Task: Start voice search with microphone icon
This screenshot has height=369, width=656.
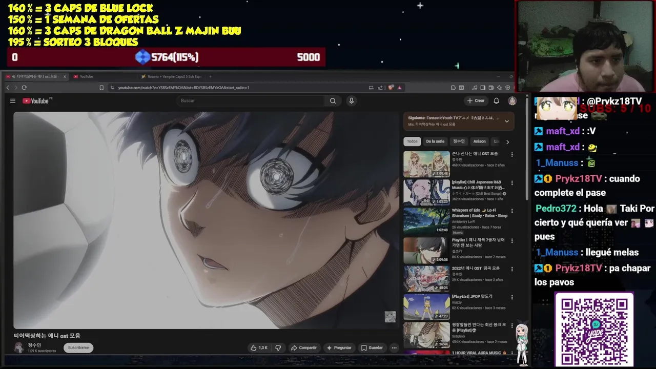Action: point(352,101)
